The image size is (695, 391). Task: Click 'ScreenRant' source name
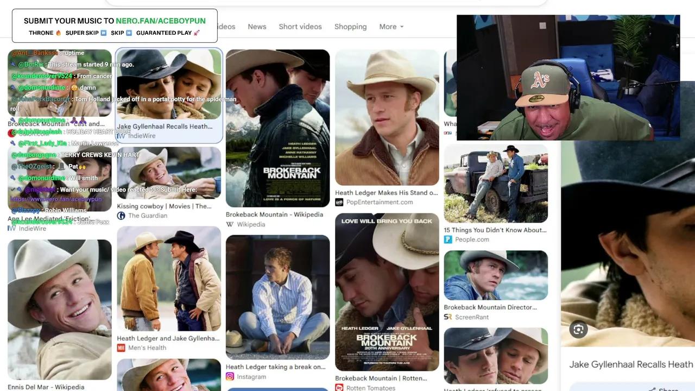click(x=472, y=317)
